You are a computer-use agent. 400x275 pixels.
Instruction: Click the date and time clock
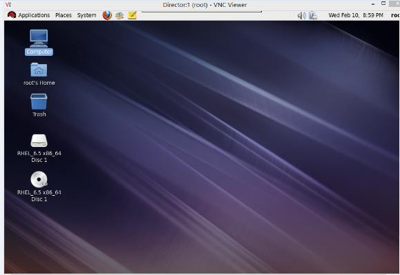(x=356, y=15)
